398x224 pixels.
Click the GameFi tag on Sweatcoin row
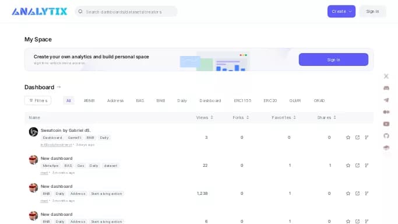pyautogui.click(x=75, y=138)
